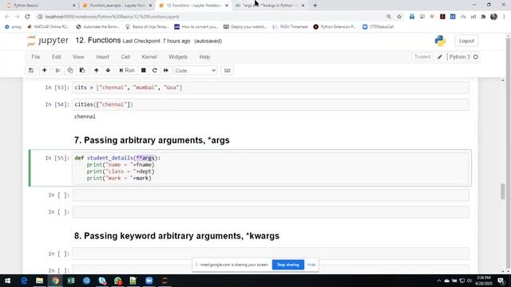Open the Insert menu

click(102, 57)
